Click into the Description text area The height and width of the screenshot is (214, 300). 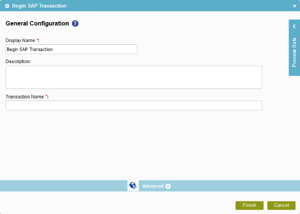click(x=134, y=77)
